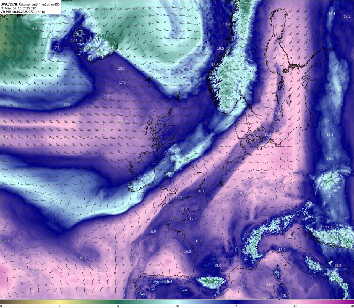This screenshot has width=354, height=308.
Task: Click the map value 12.2
Action: [325, 121]
